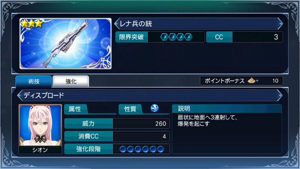The image size is (300, 169).
Task: Select the レナ兵の銃 weapon thumbnail
Action: coord(65,43)
